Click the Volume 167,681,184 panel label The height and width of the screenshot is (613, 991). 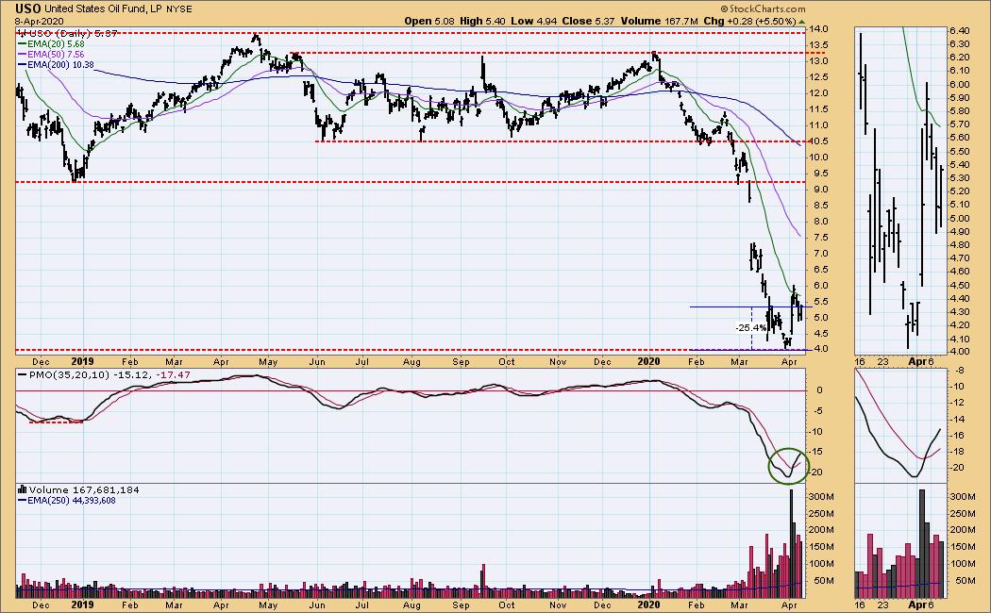(83, 489)
